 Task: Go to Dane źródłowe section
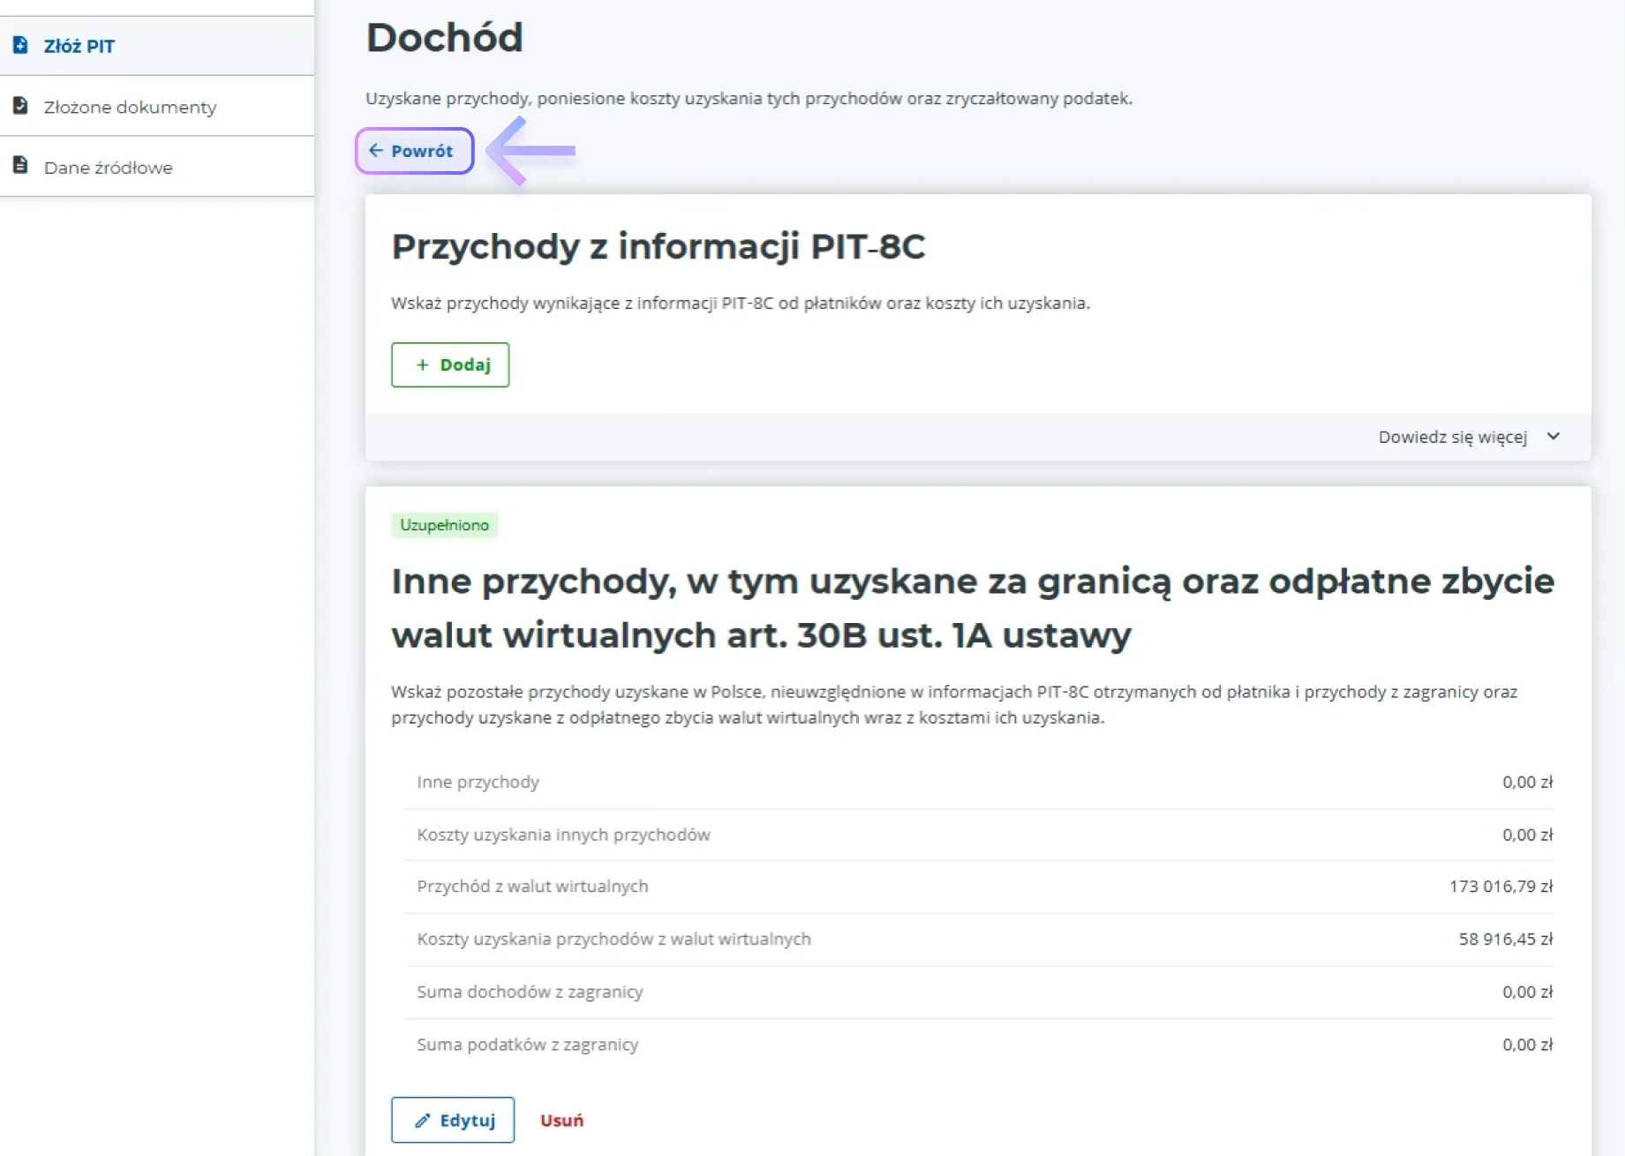click(108, 167)
